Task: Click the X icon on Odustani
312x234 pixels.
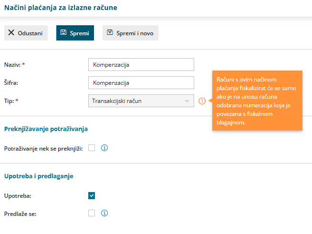Action: [11, 33]
